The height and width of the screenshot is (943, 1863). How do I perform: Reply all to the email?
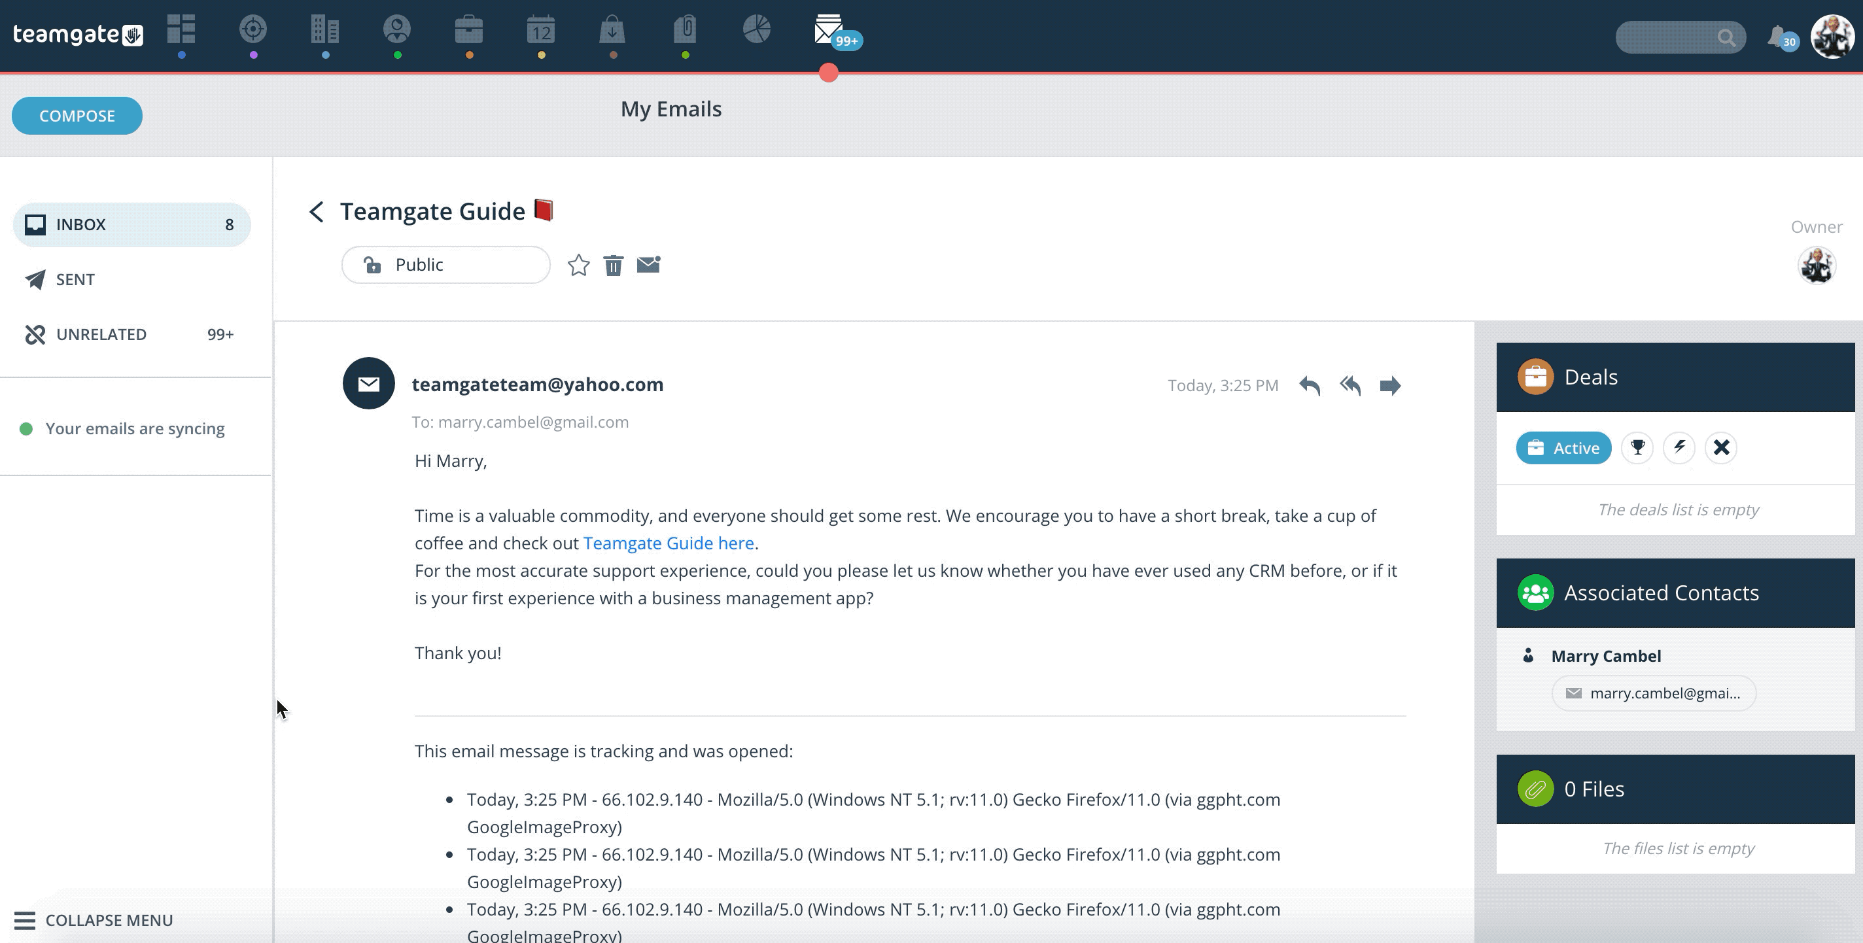[x=1350, y=385]
